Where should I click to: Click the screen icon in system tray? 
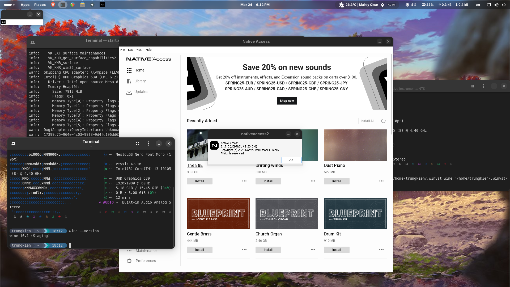[489, 5]
